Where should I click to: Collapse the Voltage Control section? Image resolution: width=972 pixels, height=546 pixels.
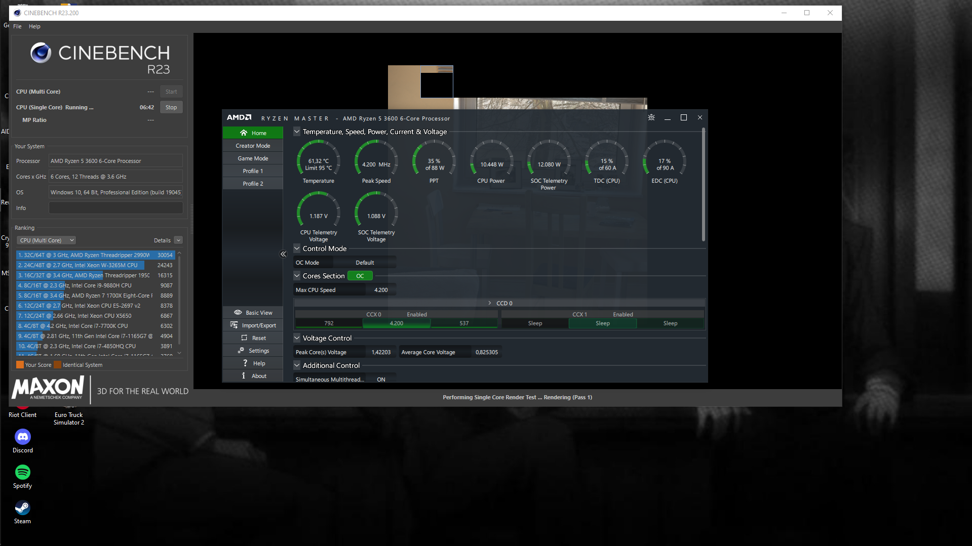(297, 338)
